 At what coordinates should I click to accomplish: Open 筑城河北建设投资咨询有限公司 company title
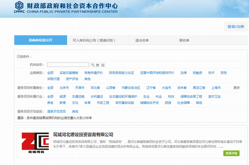pos(83,134)
